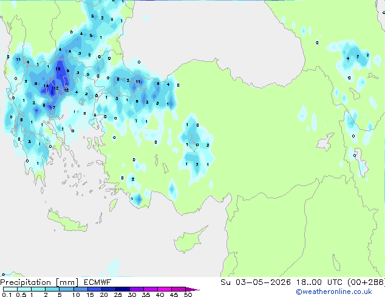Click the '18..00 UTC' time text
The height and width of the screenshot is (297, 385).
pos(319,282)
